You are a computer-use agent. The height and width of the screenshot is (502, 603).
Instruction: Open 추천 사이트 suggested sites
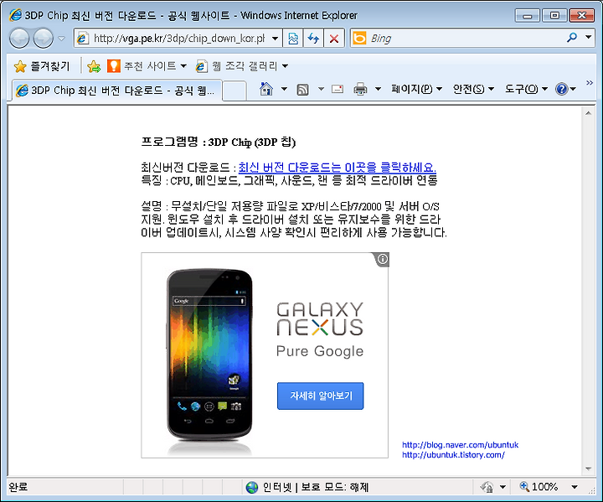(x=147, y=66)
